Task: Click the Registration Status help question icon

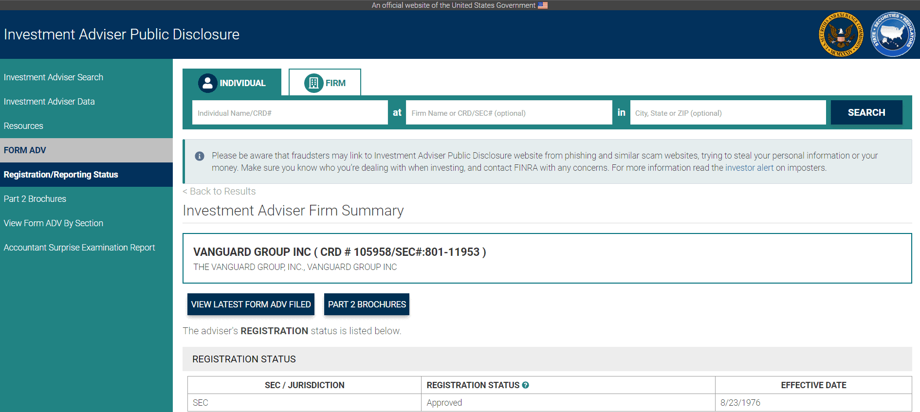Action: coord(525,385)
